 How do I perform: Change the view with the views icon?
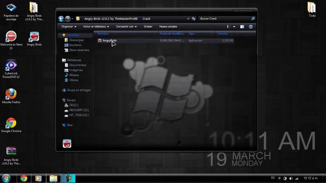228,26
